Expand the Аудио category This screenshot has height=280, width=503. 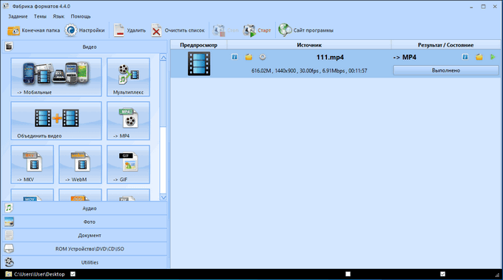pos(85,208)
